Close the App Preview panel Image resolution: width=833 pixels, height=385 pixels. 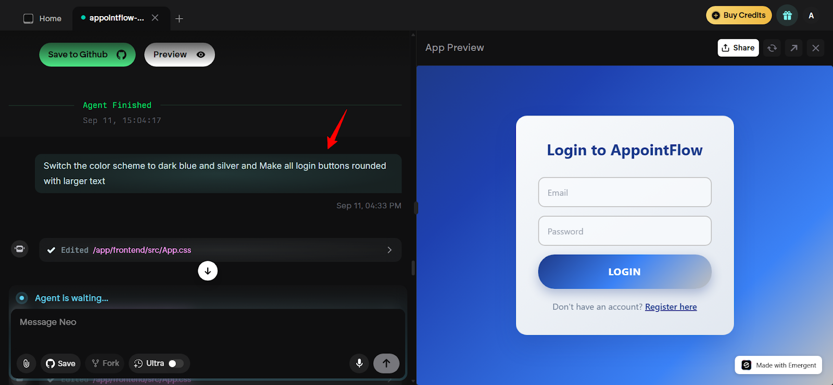click(816, 48)
